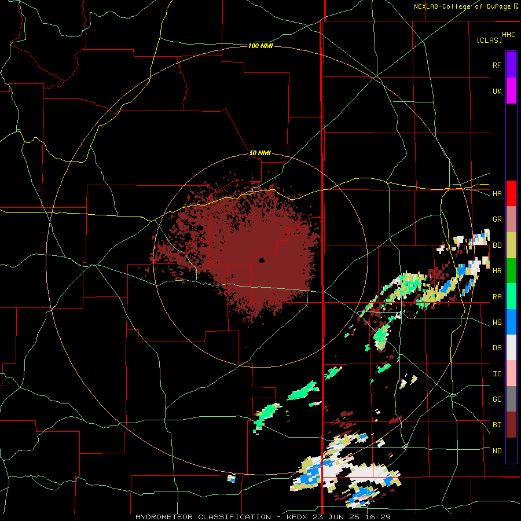
Task: Click the black radar site dot
Action: [262, 260]
